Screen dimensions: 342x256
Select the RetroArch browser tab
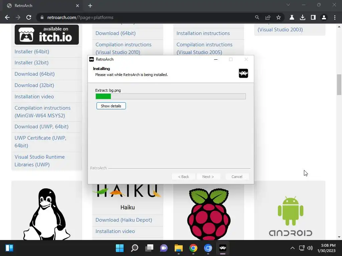point(42,6)
